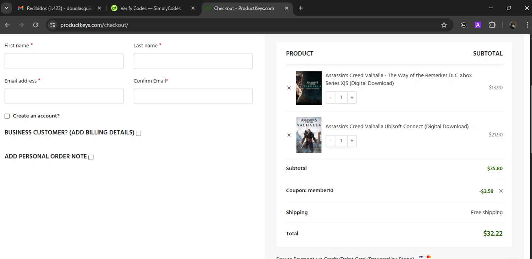Click the $13.90 item price
The image size is (532, 259).
click(495, 87)
